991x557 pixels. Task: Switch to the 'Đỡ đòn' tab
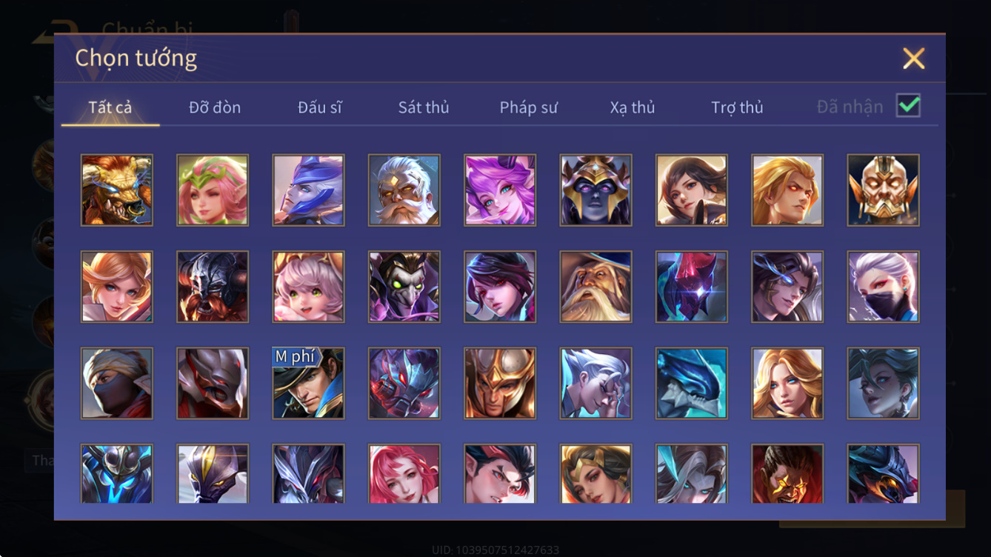tap(215, 107)
